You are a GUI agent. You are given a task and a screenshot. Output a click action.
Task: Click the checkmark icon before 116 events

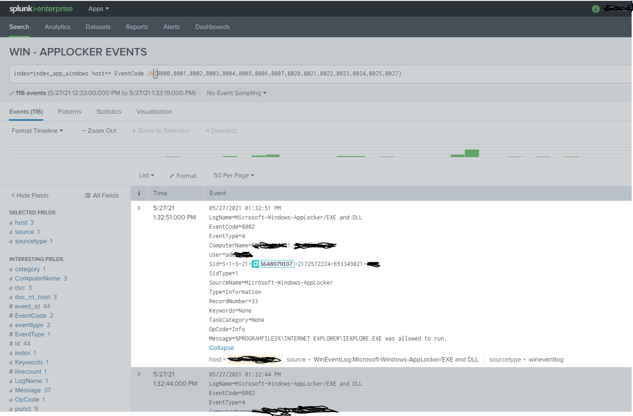click(x=11, y=93)
